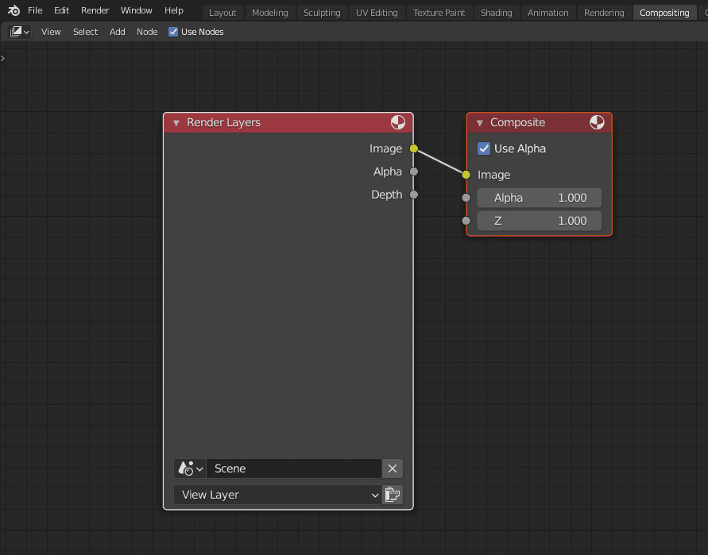Click the Alpha value field on Composite node

tap(539, 198)
